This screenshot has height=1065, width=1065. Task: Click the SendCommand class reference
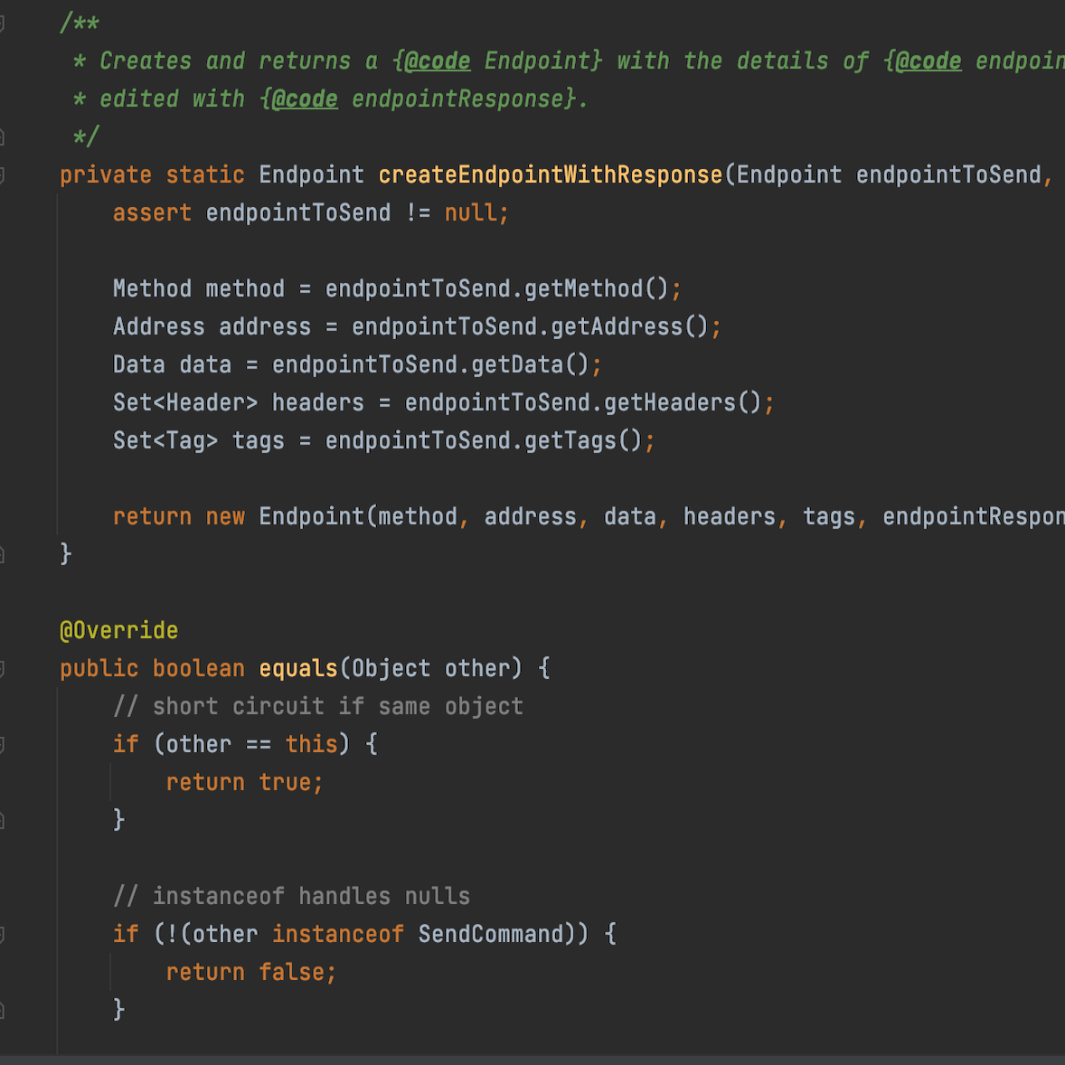pos(490,934)
